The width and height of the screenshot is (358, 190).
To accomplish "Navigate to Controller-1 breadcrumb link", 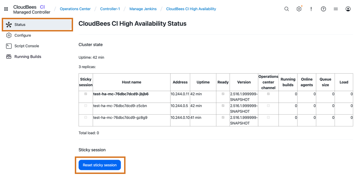I will (x=110, y=9).
